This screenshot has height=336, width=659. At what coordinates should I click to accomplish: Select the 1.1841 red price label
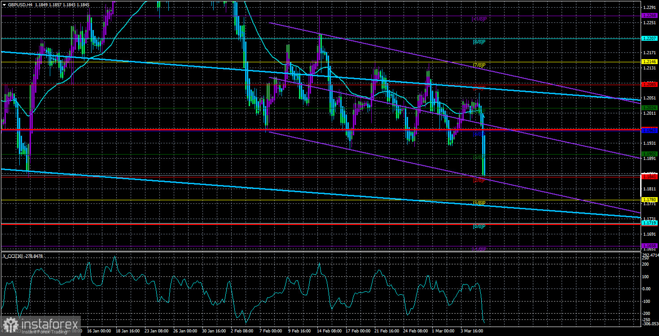[x=650, y=177]
